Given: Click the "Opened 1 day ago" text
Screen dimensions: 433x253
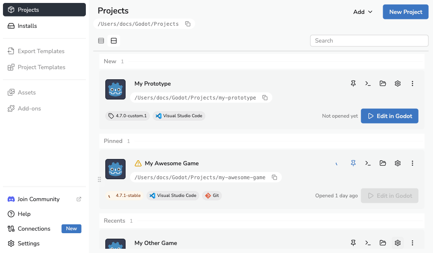Looking at the screenshot, I should [x=336, y=196].
